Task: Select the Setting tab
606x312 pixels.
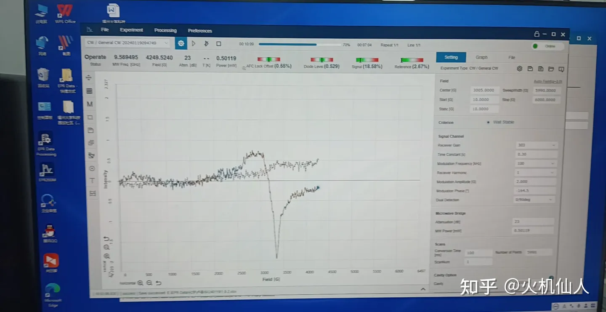Action: (x=451, y=57)
